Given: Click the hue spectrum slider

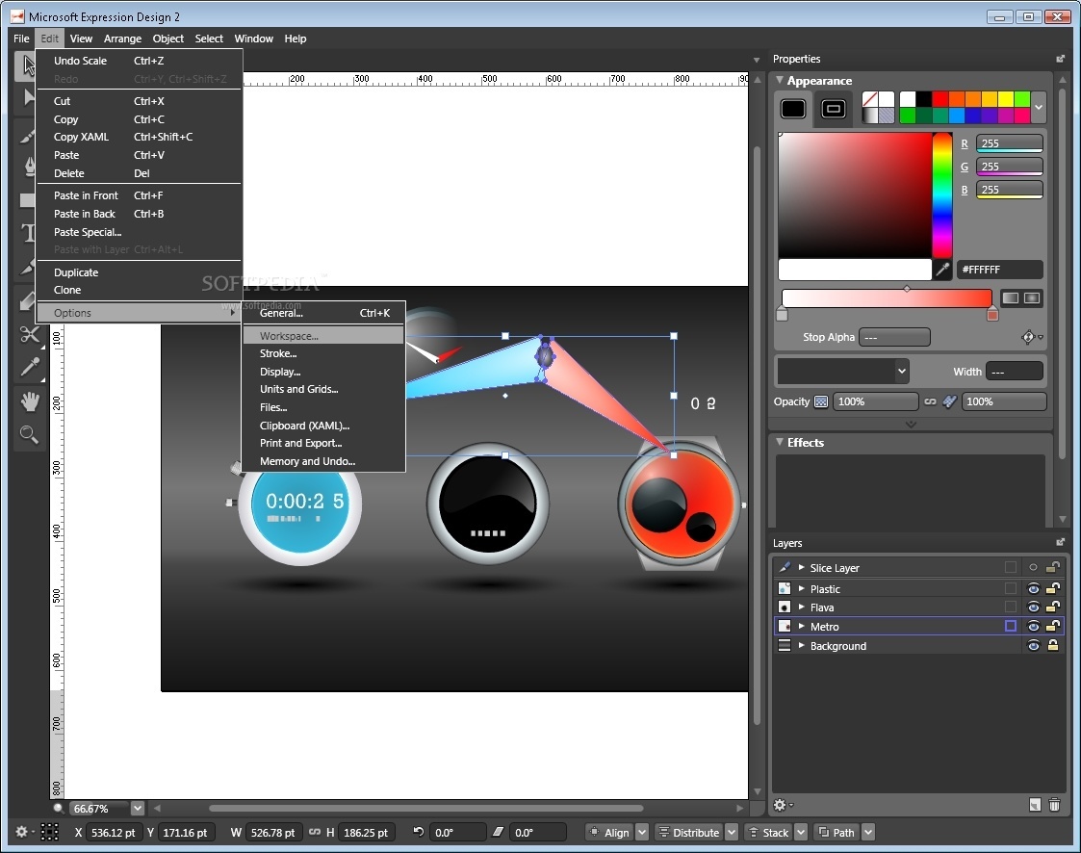Looking at the screenshot, I should coord(941,195).
